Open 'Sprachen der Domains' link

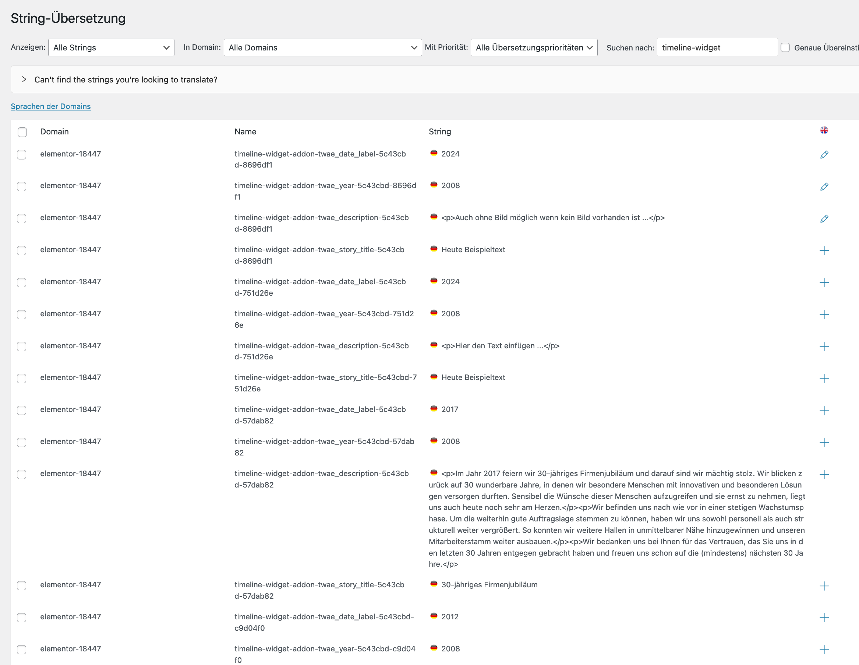pyautogui.click(x=51, y=106)
